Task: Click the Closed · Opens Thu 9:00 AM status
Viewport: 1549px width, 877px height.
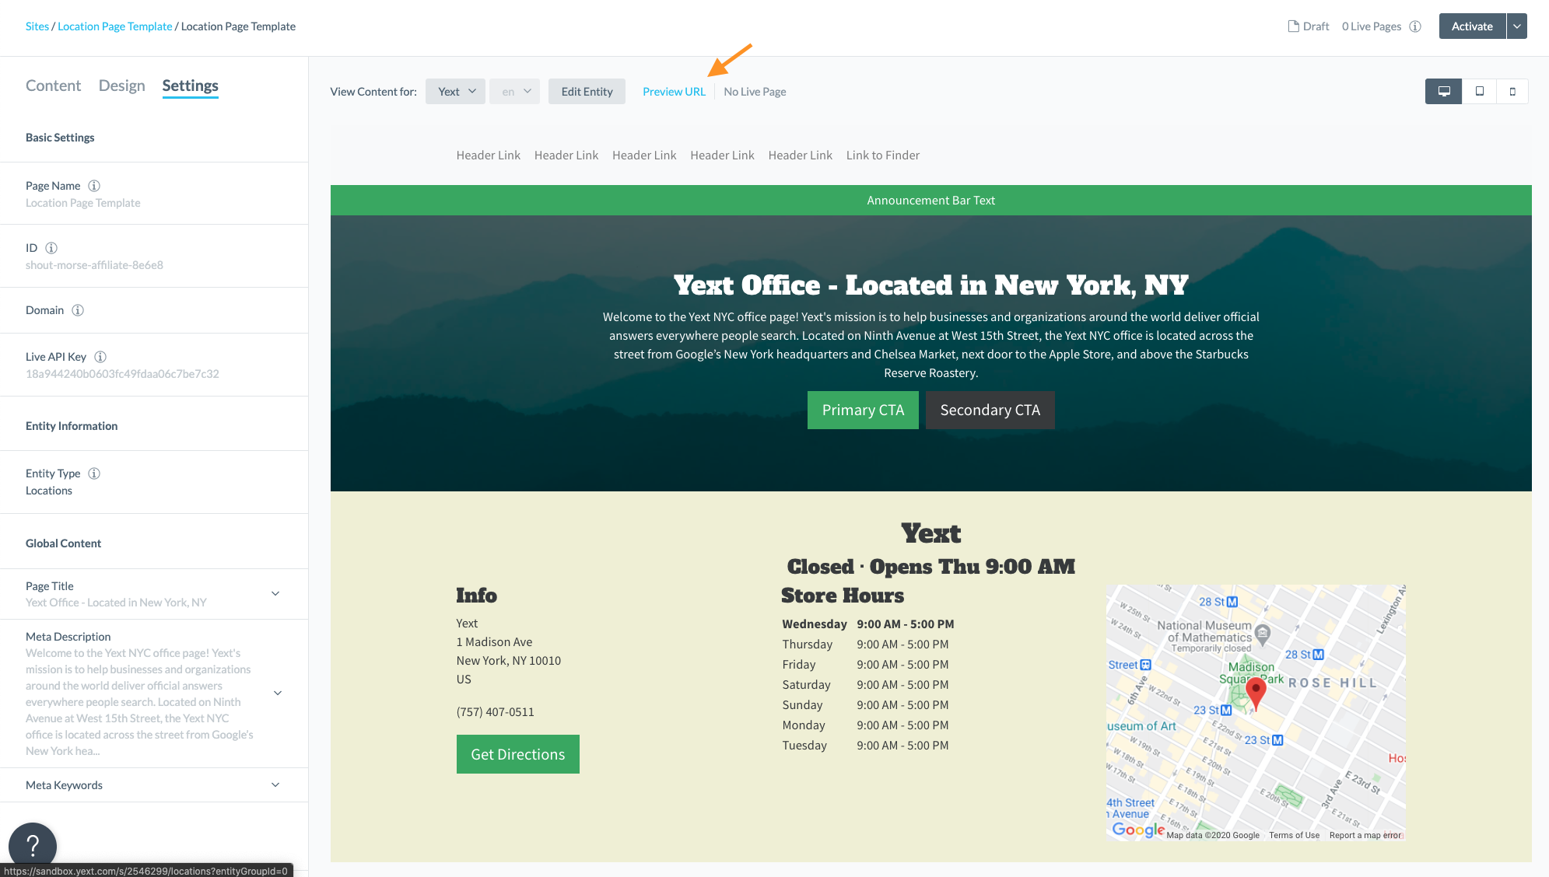Action: pyautogui.click(x=930, y=567)
